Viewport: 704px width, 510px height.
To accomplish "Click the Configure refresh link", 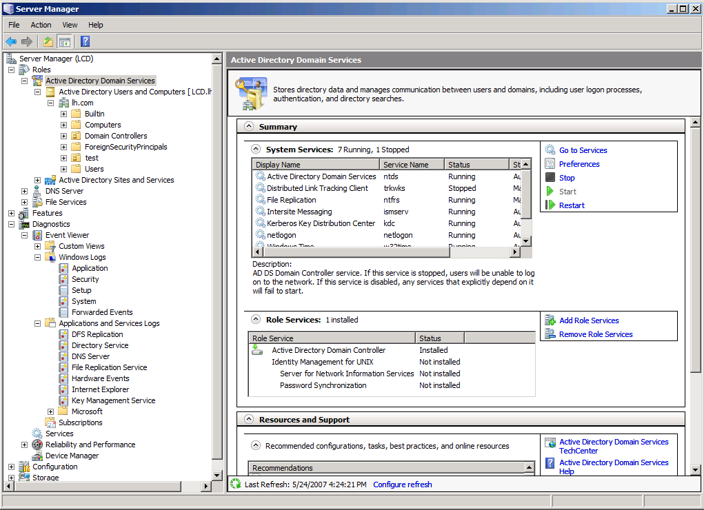I will [402, 484].
